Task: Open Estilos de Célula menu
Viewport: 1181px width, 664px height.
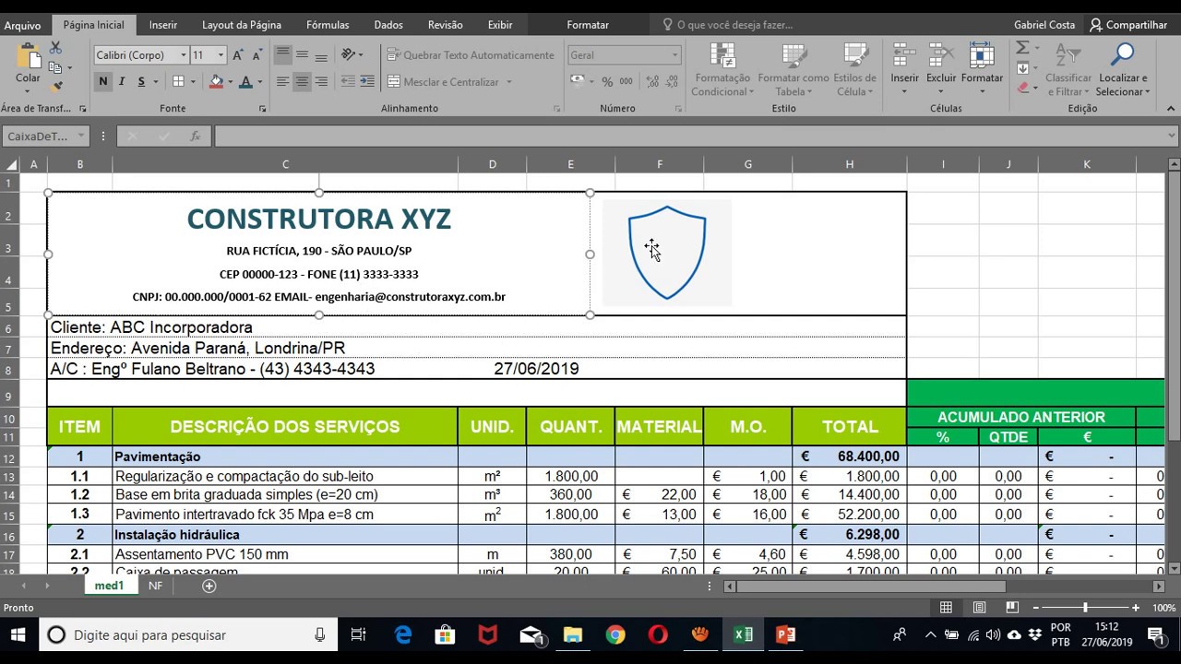Action: point(855,70)
